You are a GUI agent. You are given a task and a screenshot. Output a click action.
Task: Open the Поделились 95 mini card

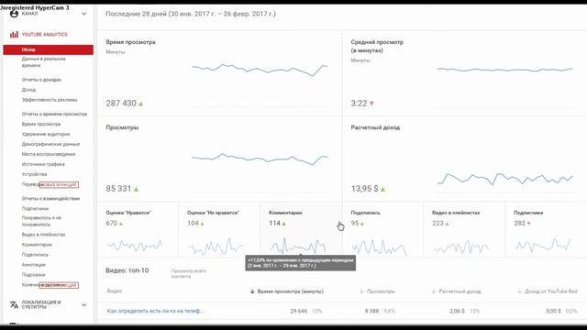coord(382,230)
